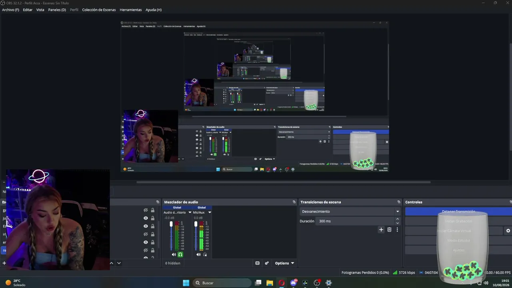Open the Colección de Escenas menu
This screenshot has width=512, height=288.
tap(99, 10)
